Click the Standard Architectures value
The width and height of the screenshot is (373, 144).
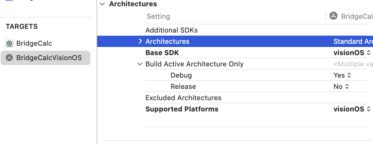(353, 41)
